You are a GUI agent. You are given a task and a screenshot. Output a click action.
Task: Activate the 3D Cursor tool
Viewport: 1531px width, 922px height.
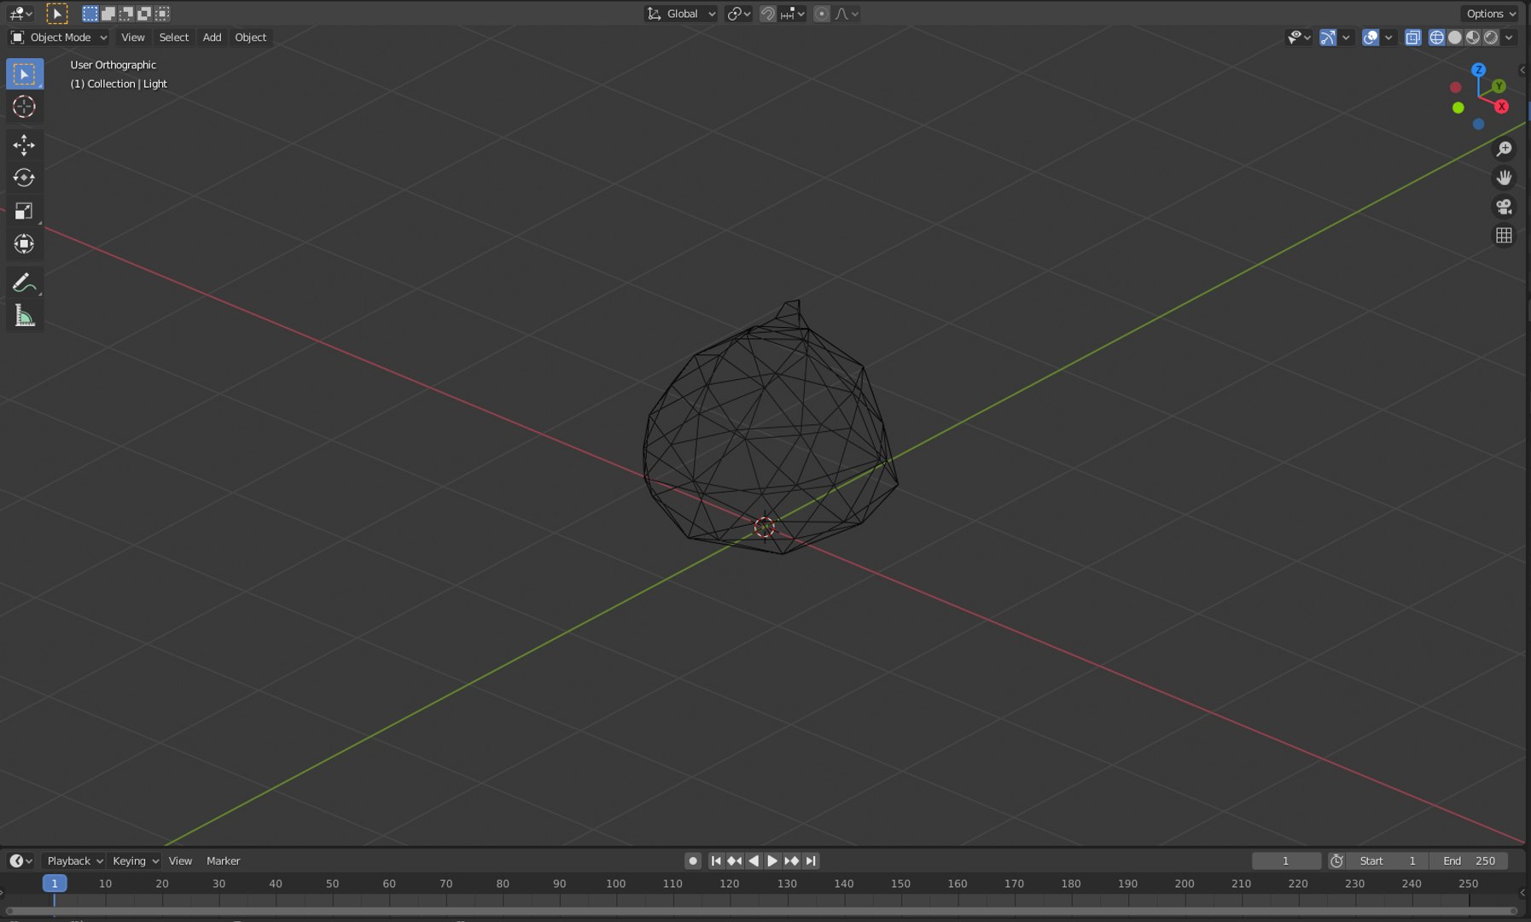pyautogui.click(x=24, y=107)
